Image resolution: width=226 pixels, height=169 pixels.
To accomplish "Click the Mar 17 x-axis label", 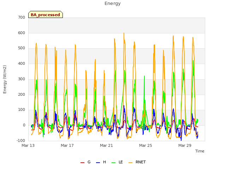I will (x=67, y=145).
